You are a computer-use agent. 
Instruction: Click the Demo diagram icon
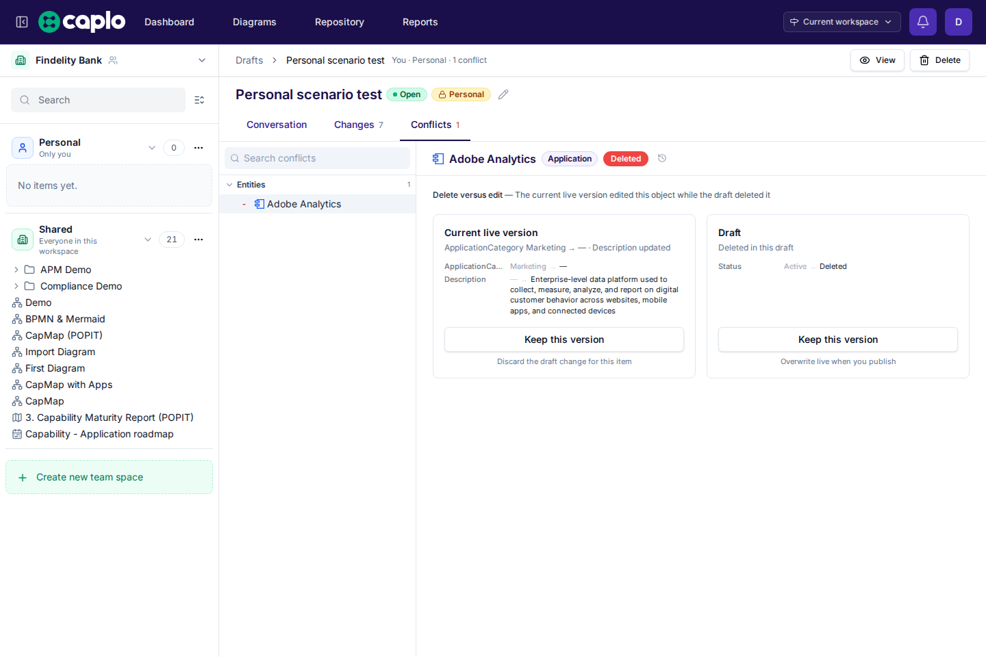point(17,302)
